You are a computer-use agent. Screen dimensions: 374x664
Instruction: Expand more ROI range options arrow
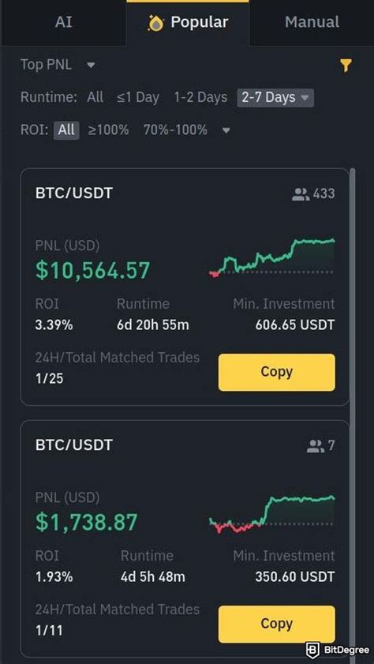point(226,130)
